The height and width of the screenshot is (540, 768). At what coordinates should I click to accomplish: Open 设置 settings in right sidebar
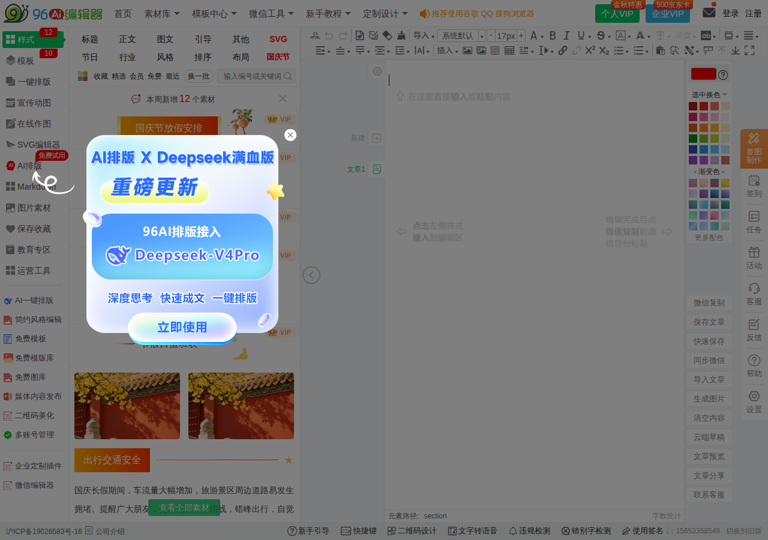tap(754, 402)
